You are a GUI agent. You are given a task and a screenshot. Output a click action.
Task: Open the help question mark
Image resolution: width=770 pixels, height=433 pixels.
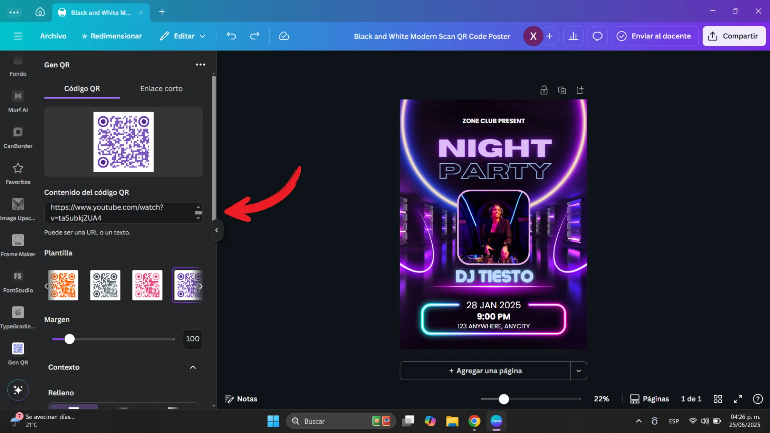(x=758, y=399)
